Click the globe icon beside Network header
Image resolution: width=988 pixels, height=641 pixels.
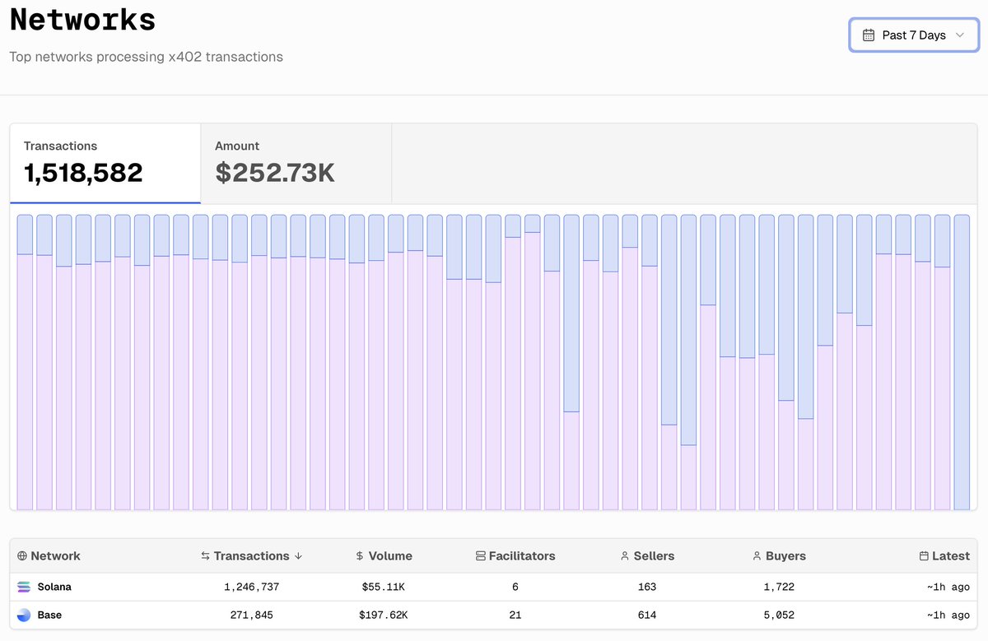point(22,556)
